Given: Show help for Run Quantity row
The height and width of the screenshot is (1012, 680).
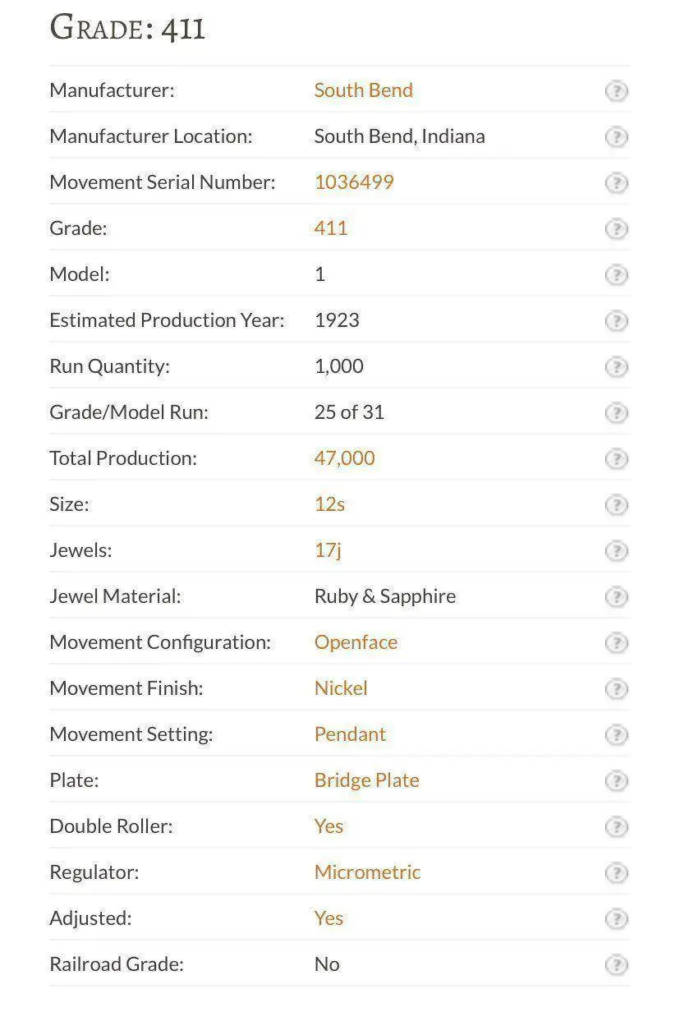Looking at the screenshot, I should pos(616,367).
